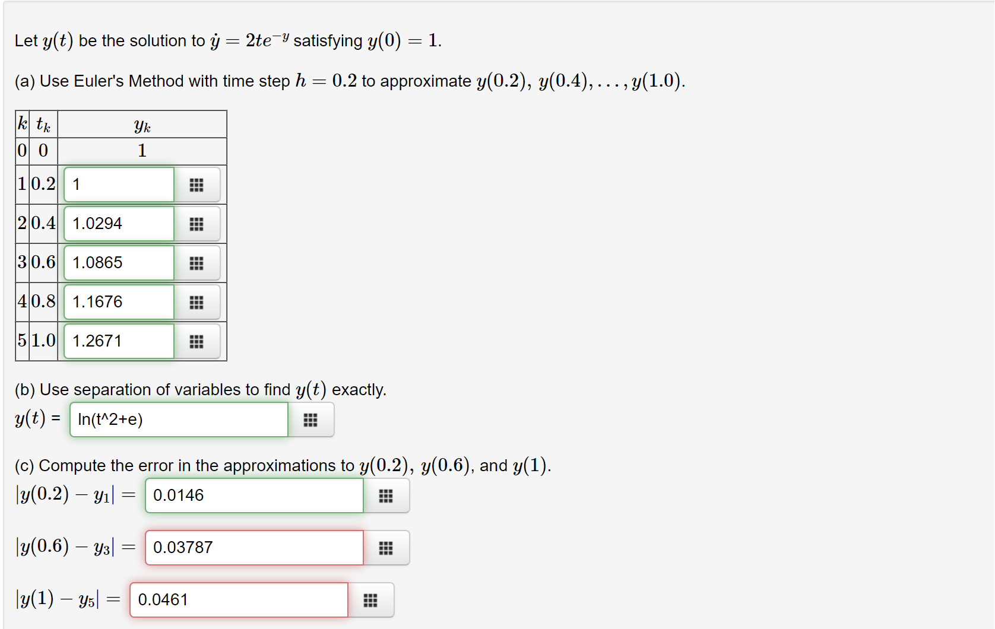Open the equation editor next to 1.0865
This screenshot has height=629, width=995.
(x=197, y=263)
